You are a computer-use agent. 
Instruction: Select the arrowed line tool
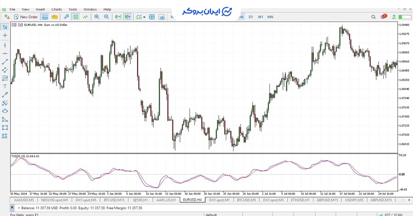point(5,95)
